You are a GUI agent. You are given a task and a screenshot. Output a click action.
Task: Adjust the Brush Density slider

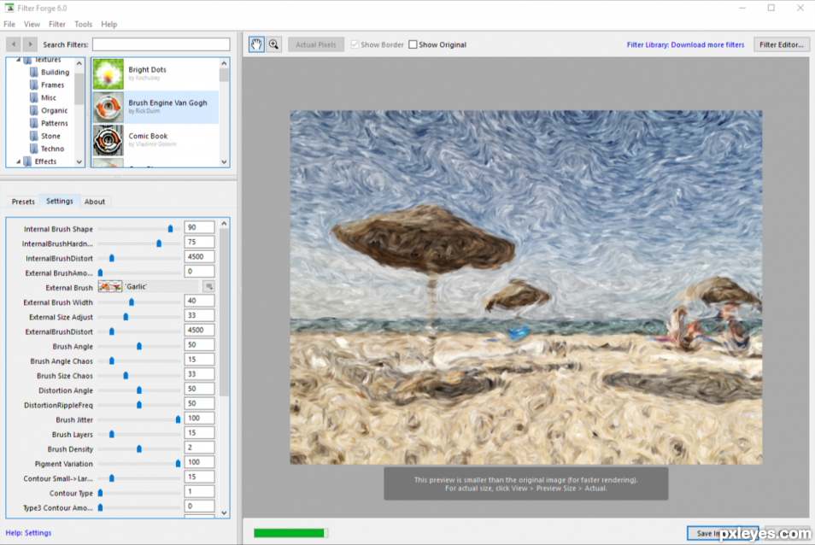(139, 448)
